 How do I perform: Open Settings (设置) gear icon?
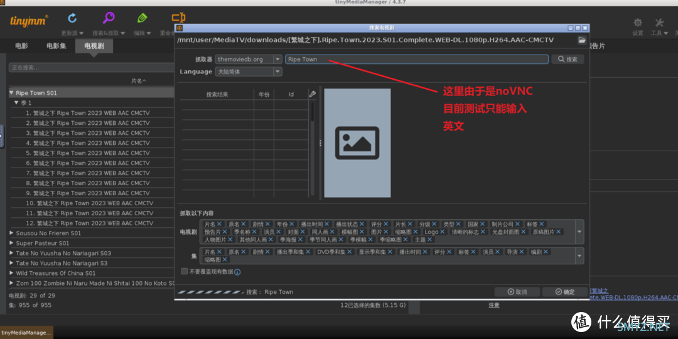[x=638, y=23]
